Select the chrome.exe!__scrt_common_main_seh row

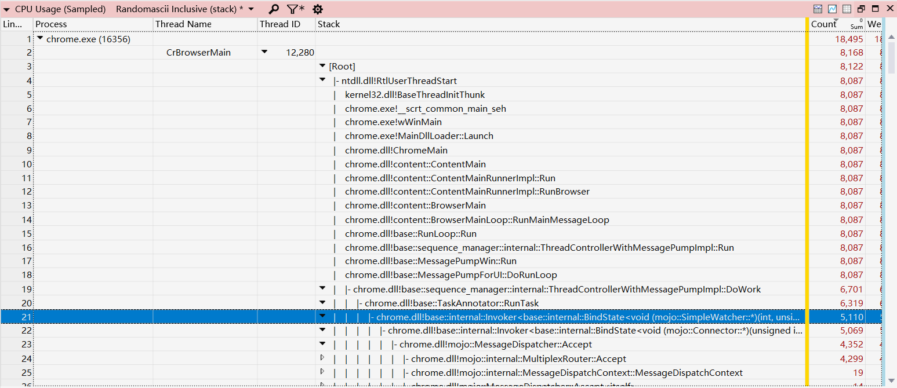(x=441, y=108)
